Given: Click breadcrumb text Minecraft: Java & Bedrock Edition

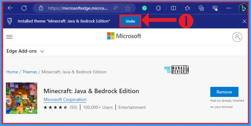Looking at the screenshot, I should [74, 72].
